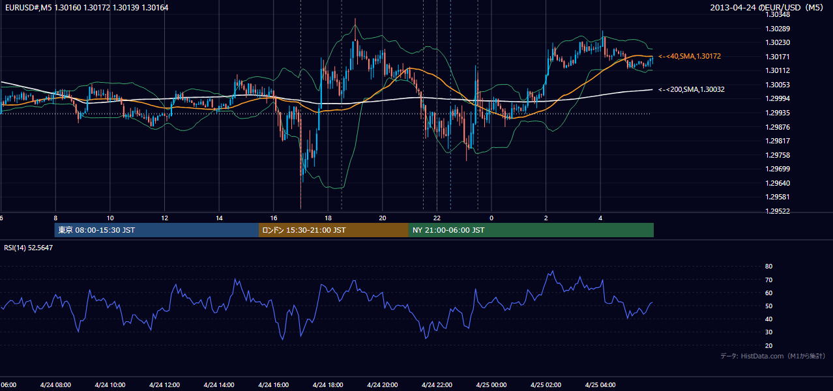Click price axis value 1.29581
Screen dimensions: 833x391
click(x=778, y=197)
